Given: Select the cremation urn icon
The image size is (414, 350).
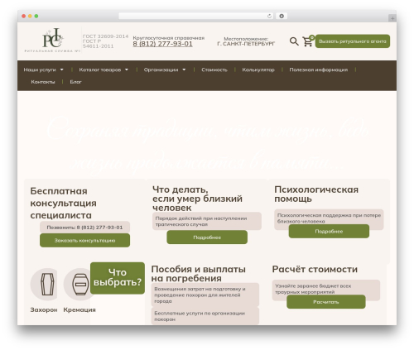Looking at the screenshot, I should click(80, 284).
